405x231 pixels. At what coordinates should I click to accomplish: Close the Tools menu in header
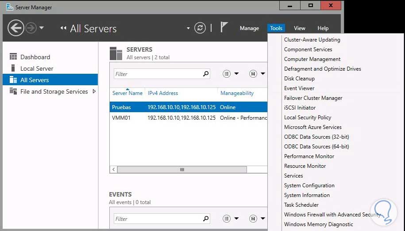[276, 28]
